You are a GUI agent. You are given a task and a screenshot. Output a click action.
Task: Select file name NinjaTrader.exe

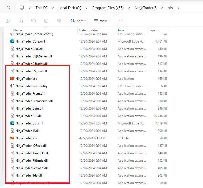coord(26,79)
